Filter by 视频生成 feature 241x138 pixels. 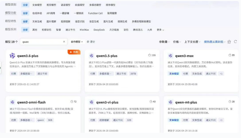[122, 21]
